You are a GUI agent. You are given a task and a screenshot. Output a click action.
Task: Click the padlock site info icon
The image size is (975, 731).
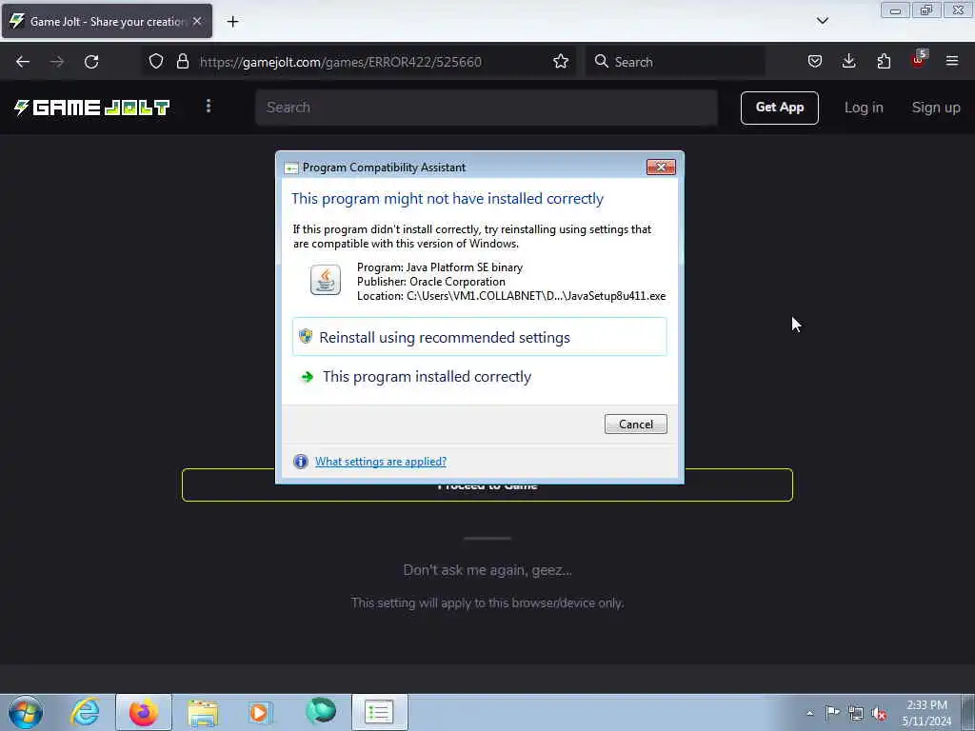point(182,62)
